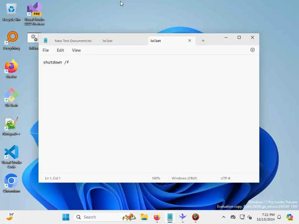Minimize the Notepad window
Viewport: 299px width, 224px height.
tap(226, 38)
